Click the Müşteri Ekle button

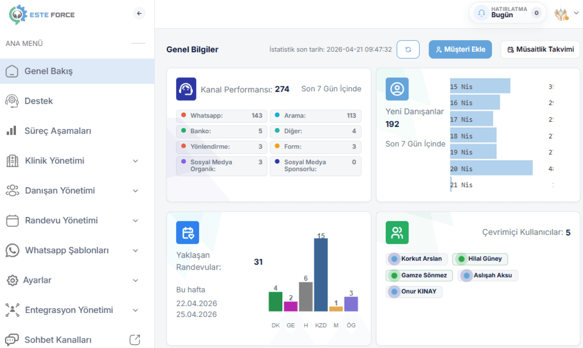(x=460, y=50)
